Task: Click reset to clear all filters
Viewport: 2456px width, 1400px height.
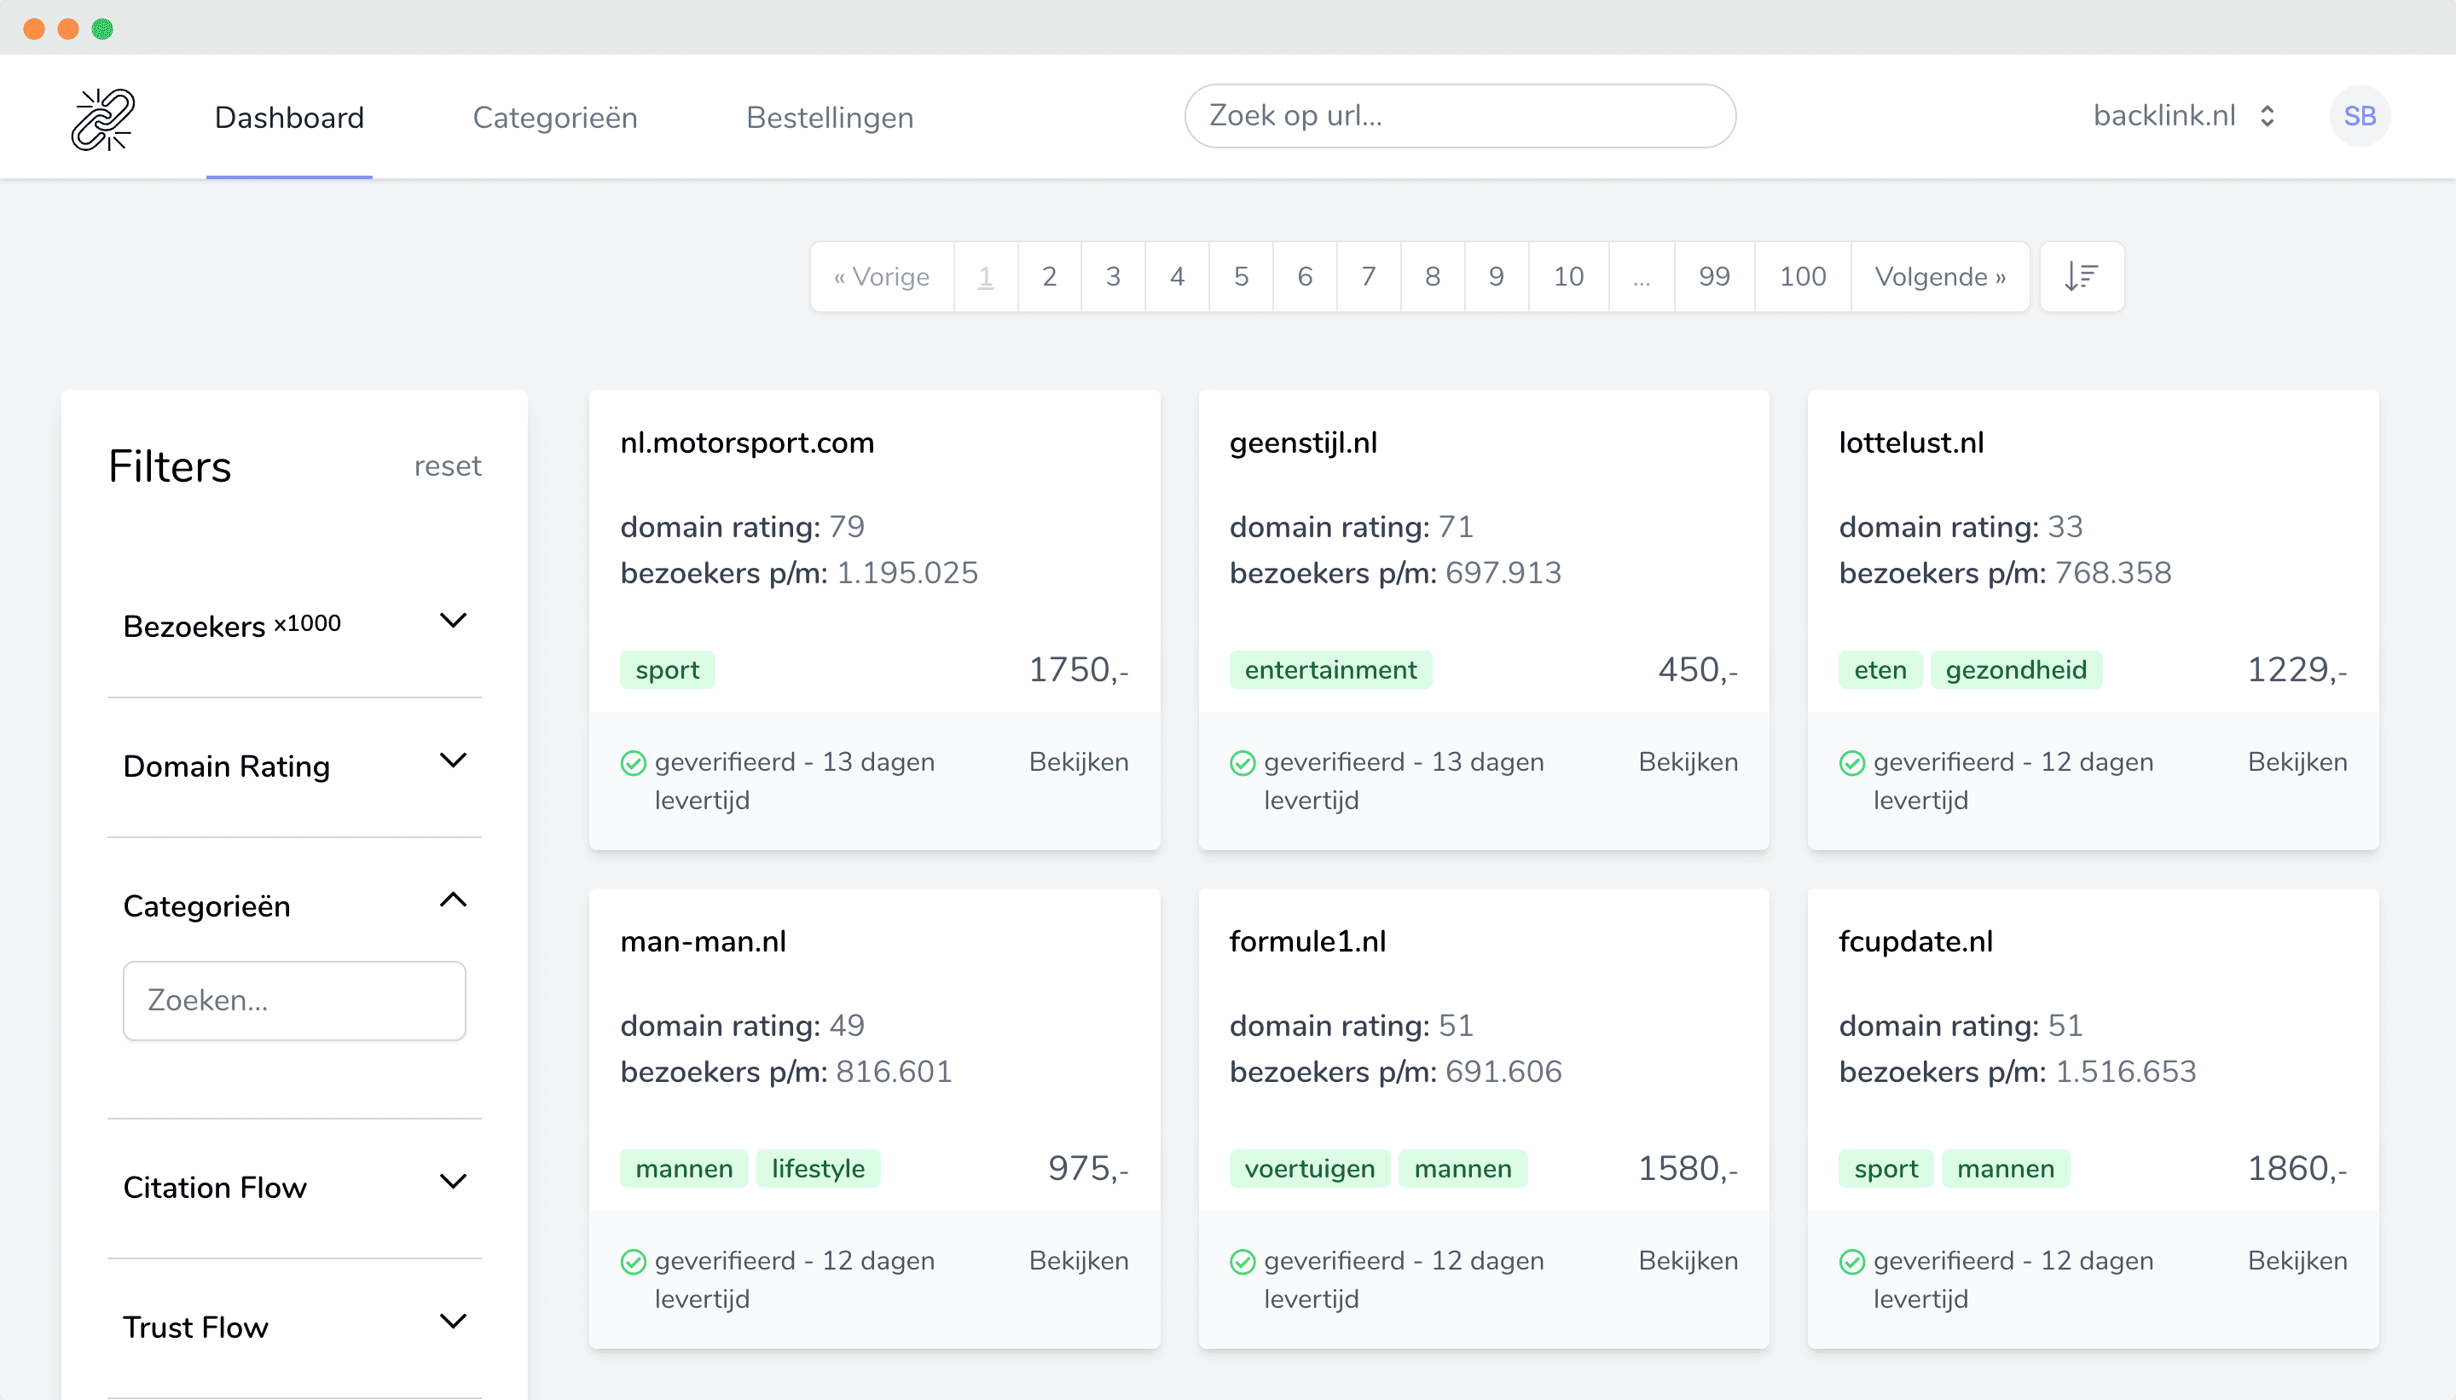Action: tap(447, 466)
